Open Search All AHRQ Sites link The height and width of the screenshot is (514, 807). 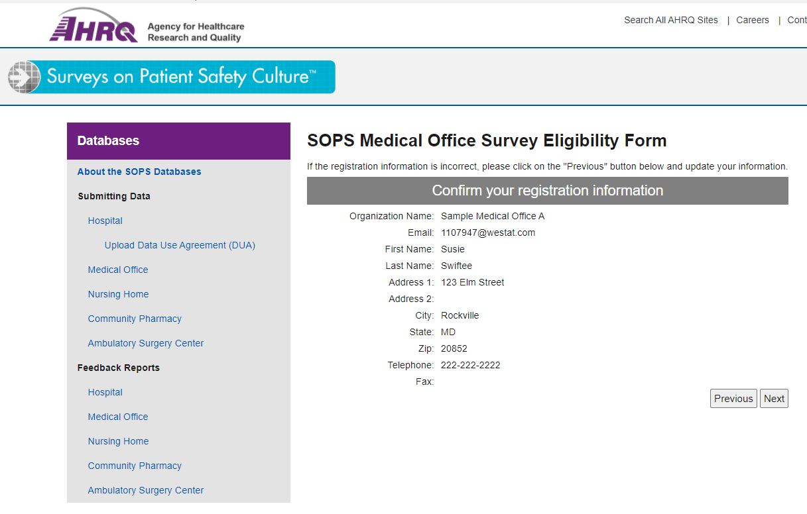(670, 20)
